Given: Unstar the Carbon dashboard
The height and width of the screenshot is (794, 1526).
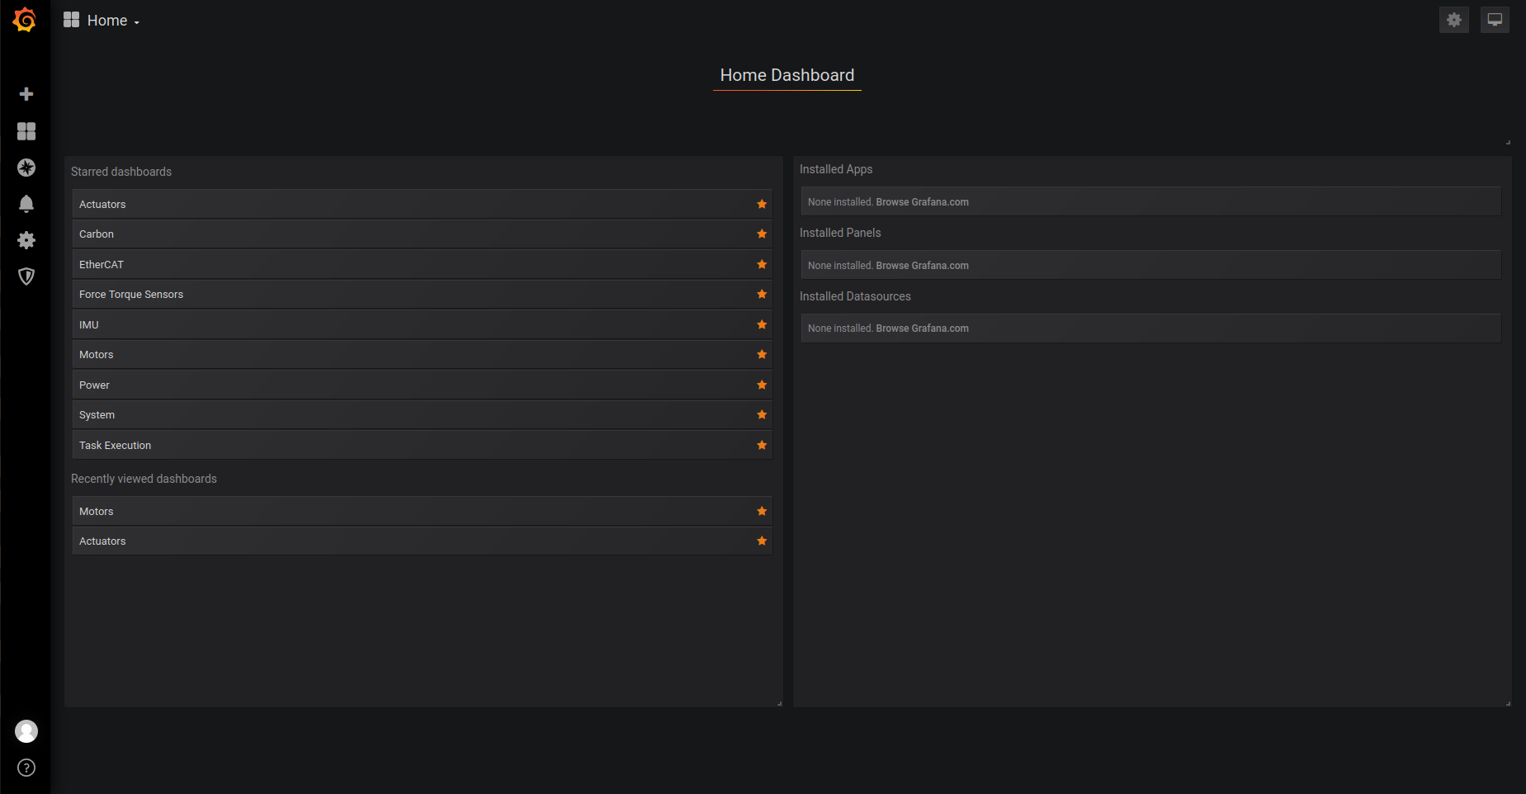Looking at the screenshot, I should pos(762,234).
